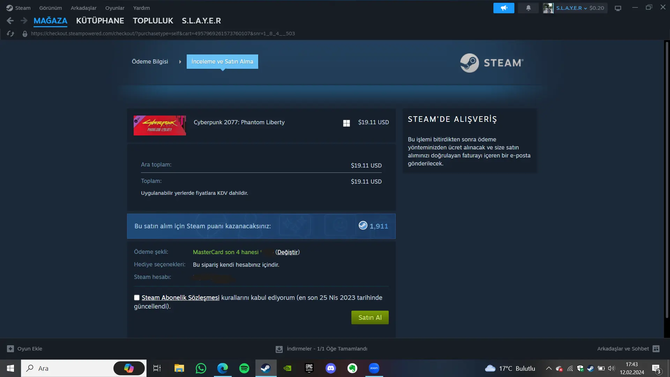Screen dimensions: 670x377
Task: Reload the checkout page
Action: (10, 34)
